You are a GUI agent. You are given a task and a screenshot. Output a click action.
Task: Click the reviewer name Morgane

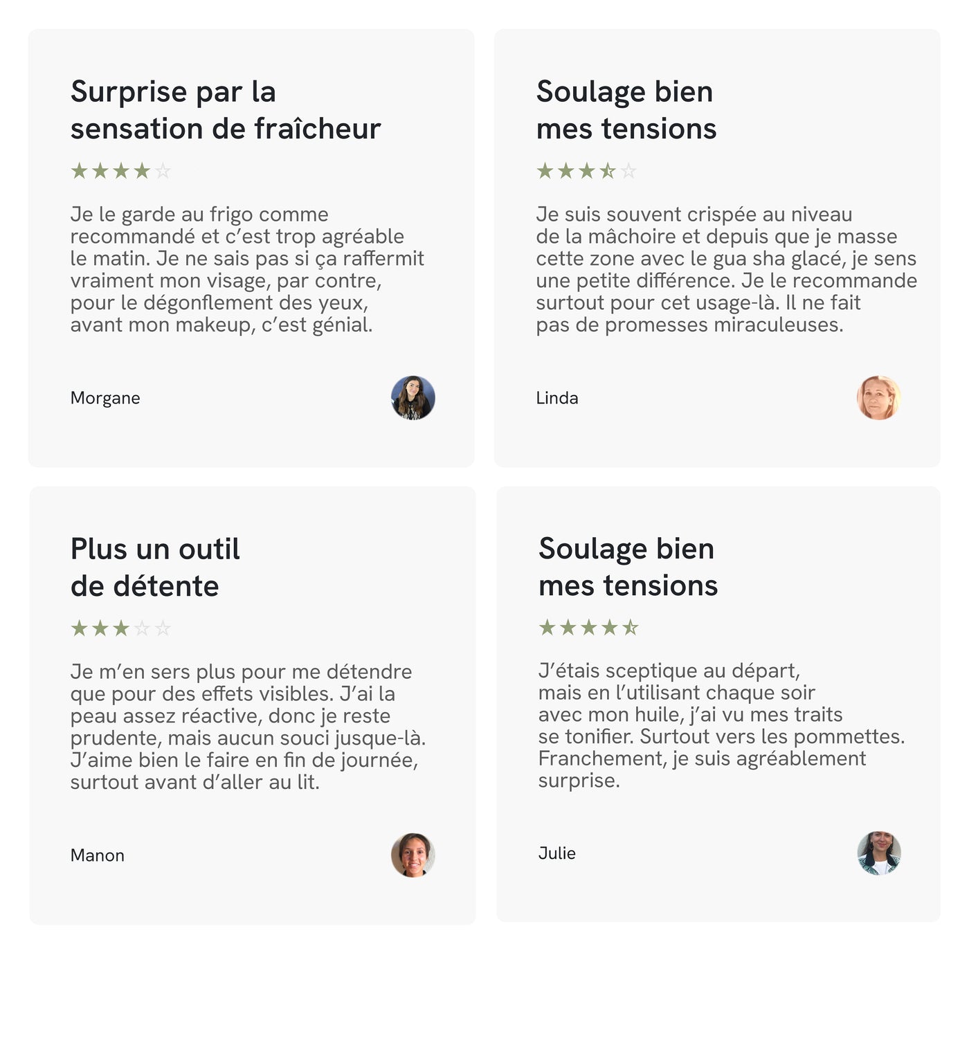click(x=105, y=398)
